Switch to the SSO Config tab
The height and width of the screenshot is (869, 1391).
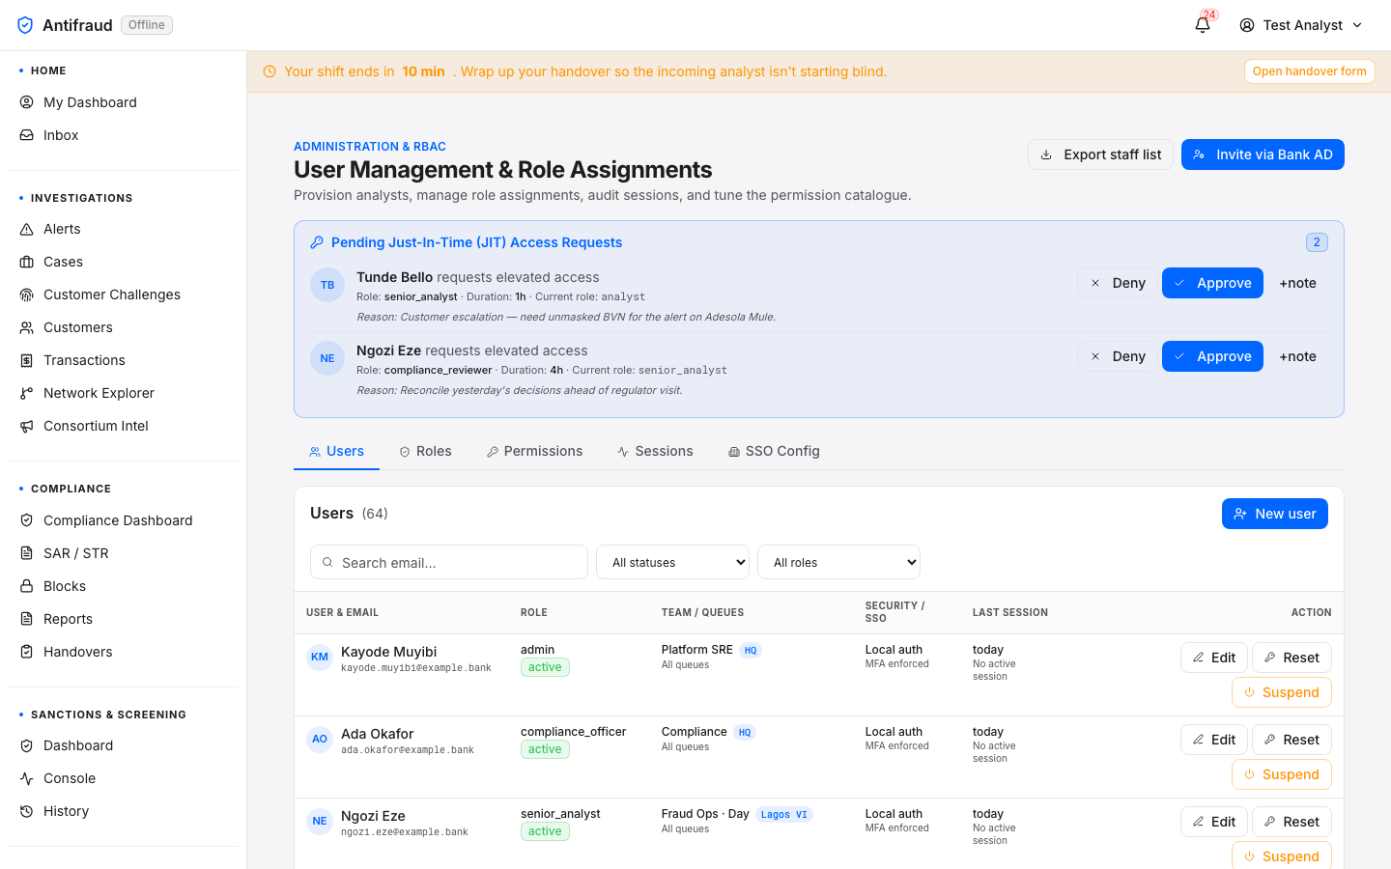[x=774, y=451]
